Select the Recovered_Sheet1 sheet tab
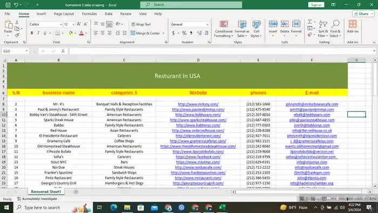Image resolution: width=378 pixels, height=213 pixels. 46,191
